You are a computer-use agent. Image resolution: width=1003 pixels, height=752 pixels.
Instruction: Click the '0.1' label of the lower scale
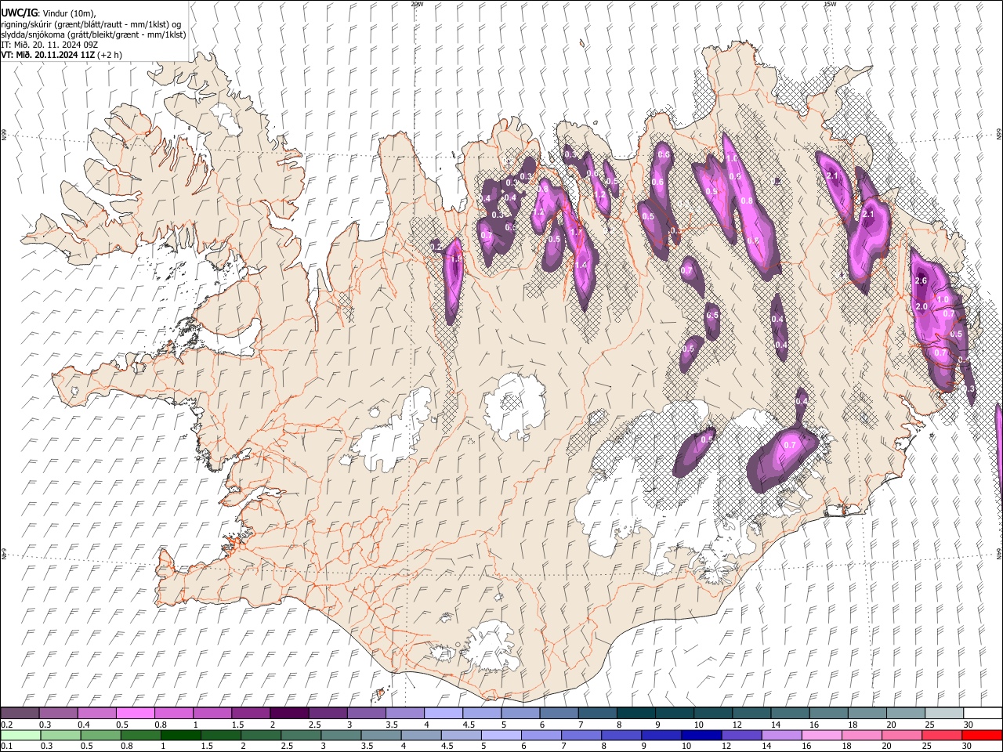point(5,747)
